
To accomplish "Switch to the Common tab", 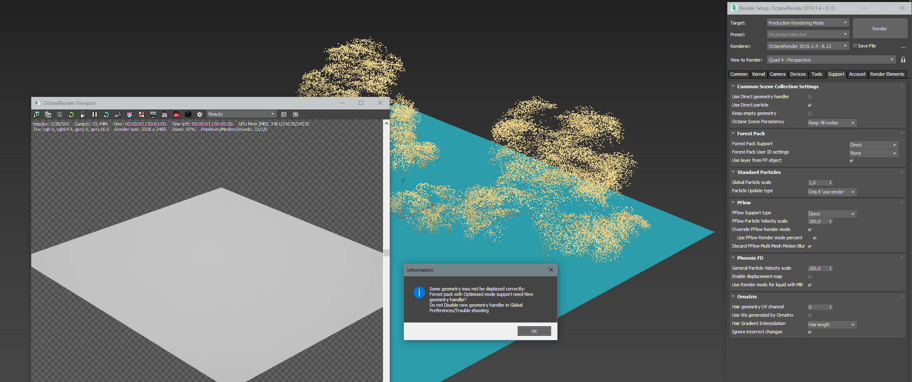I will pyautogui.click(x=739, y=74).
